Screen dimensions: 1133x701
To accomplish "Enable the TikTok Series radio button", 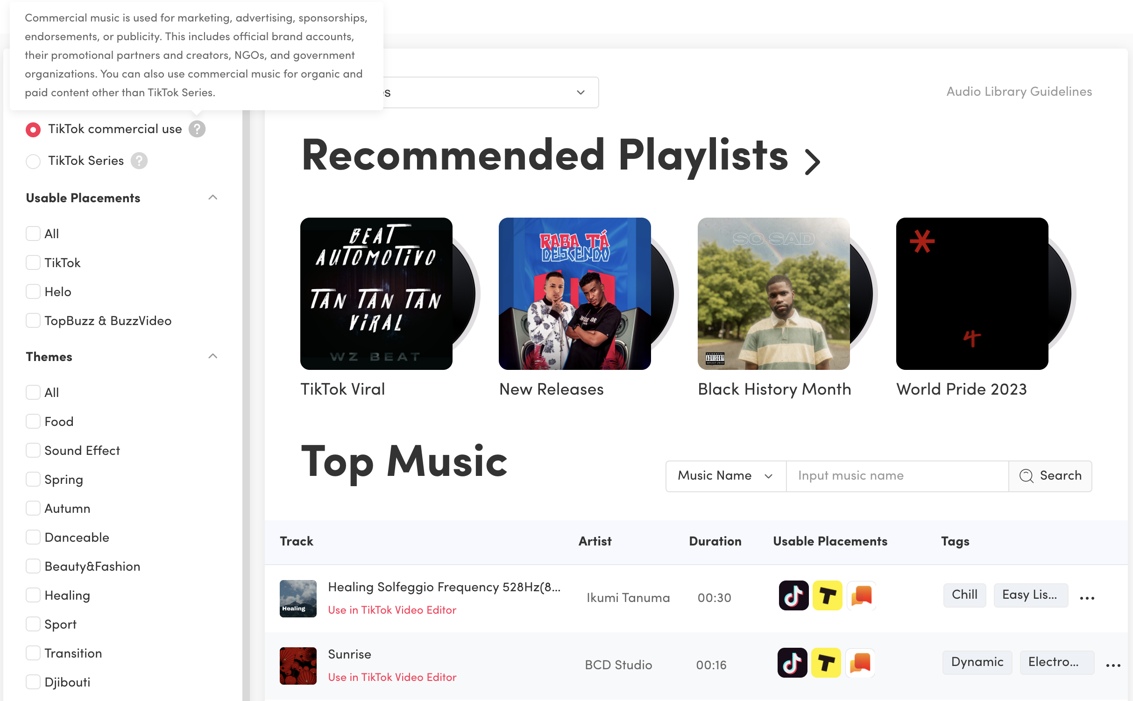I will 32,160.
